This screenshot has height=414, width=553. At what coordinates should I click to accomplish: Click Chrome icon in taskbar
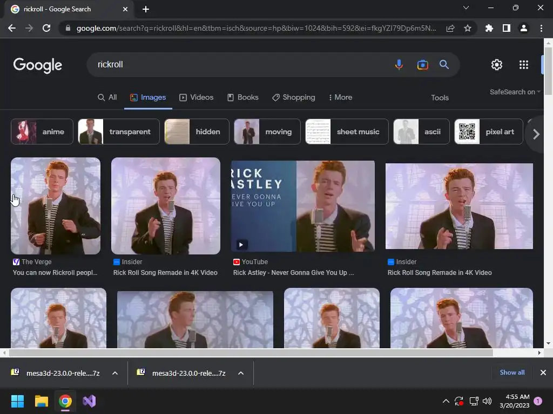point(65,401)
